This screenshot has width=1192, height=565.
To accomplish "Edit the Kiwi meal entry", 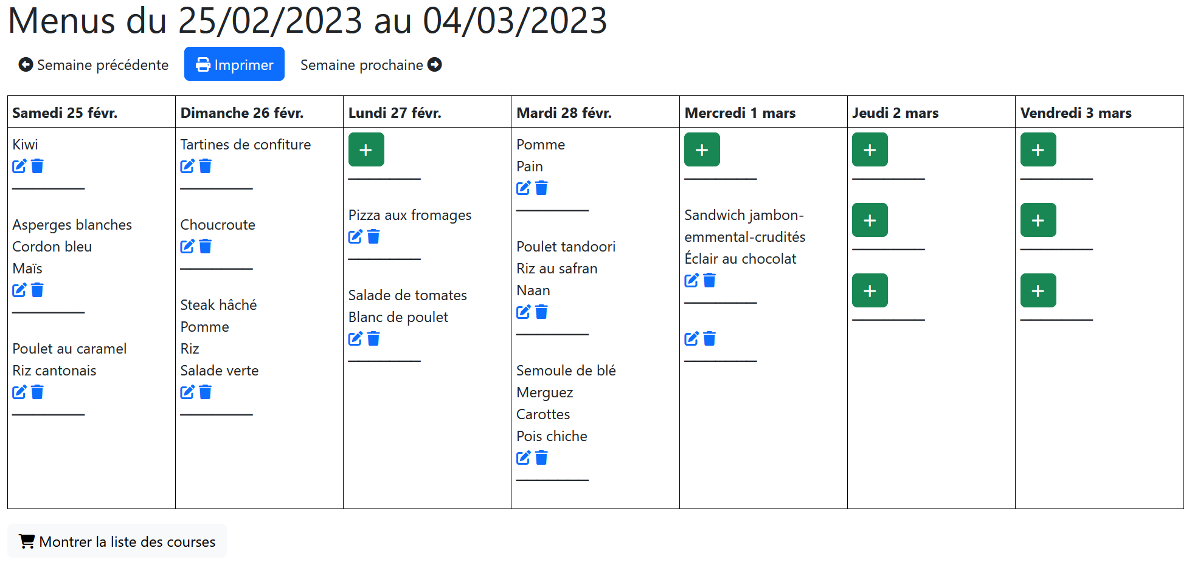I will [x=19, y=166].
